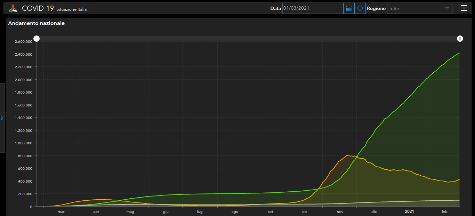
Task: Click the right chart range slider handle
Action: pyautogui.click(x=460, y=39)
